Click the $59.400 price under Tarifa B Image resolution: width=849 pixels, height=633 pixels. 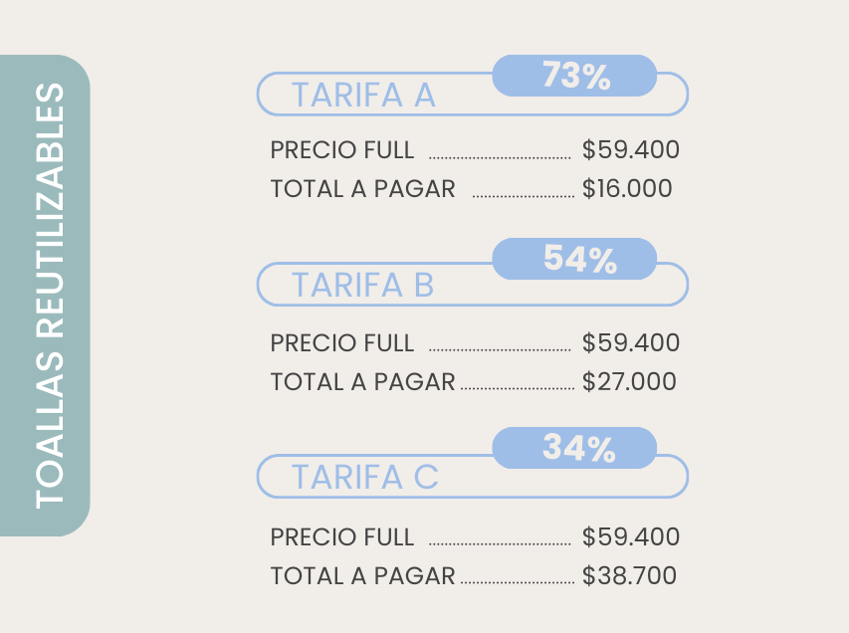click(x=631, y=343)
